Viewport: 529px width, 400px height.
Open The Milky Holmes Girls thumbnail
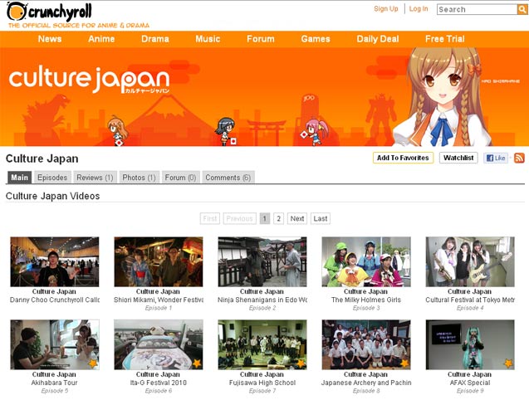pyautogui.click(x=366, y=261)
